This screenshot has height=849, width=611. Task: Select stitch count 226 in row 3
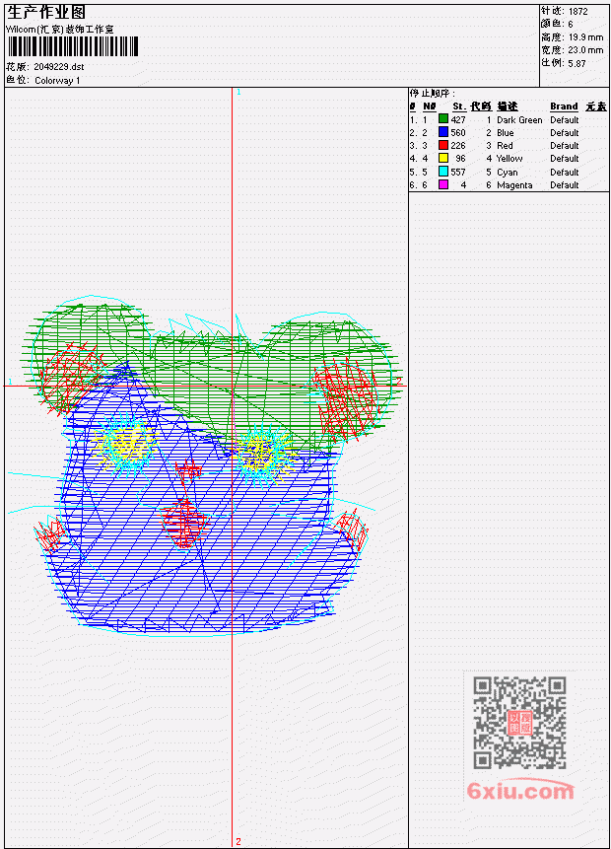pyautogui.click(x=458, y=146)
